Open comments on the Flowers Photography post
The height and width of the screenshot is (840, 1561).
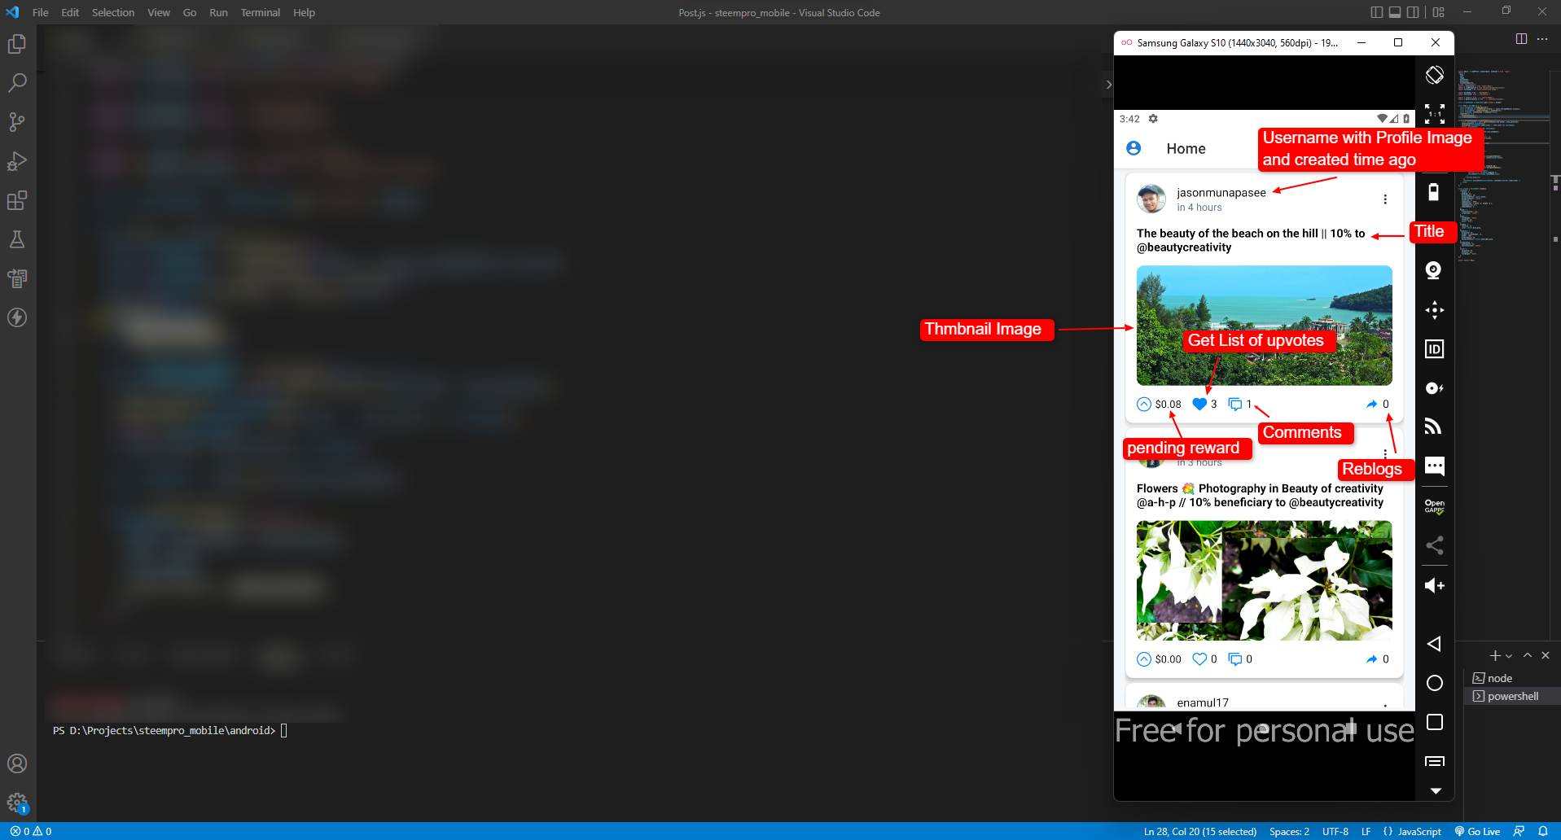point(1235,659)
